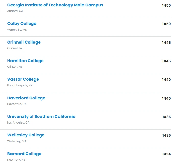Click Vassar College's 1440 score

[166, 80]
